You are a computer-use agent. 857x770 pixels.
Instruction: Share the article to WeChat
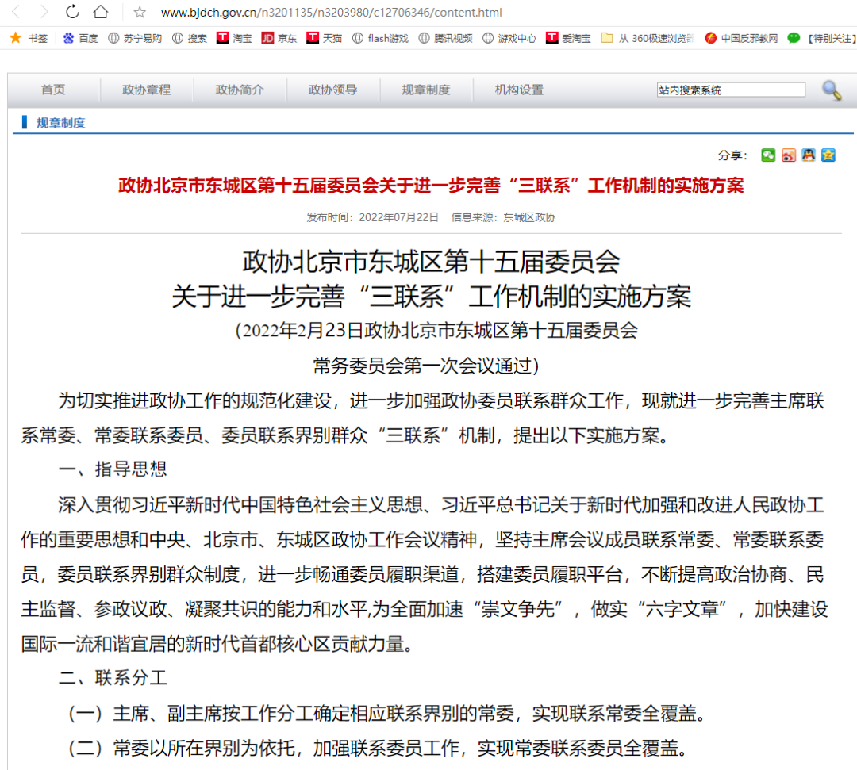click(768, 155)
